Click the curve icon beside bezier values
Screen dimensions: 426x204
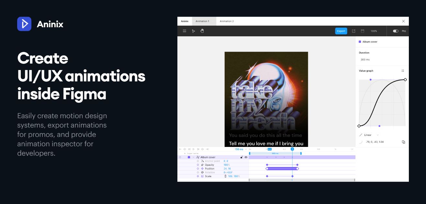[361, 142]
